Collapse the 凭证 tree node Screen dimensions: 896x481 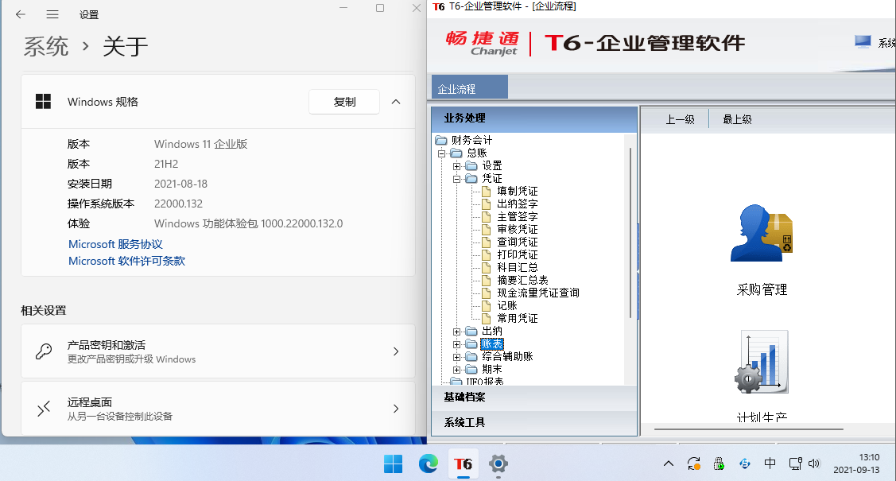[456, 179]
